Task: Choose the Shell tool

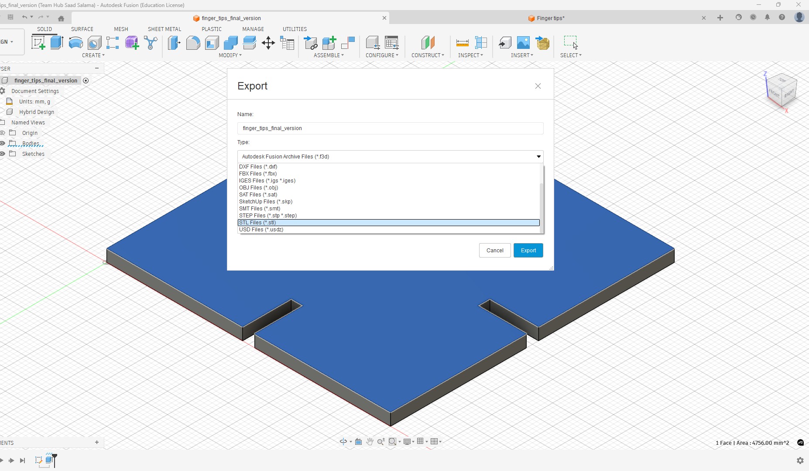Action: click(x=212, y=43)
